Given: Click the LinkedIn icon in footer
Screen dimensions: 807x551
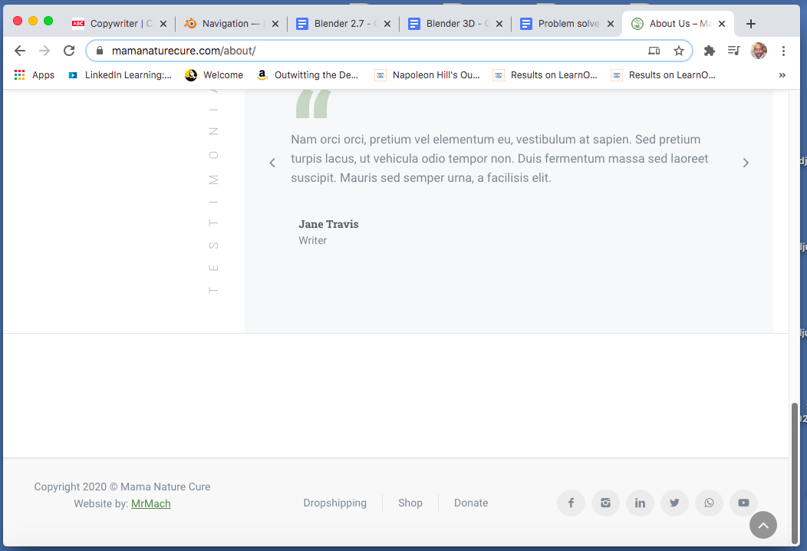Looking at the screenshot, I should pos(640,503).
